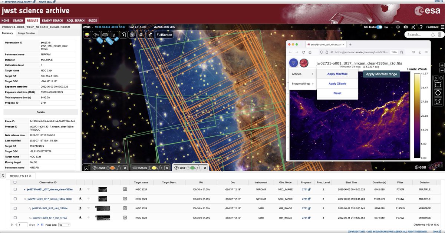Click the FullScreen button
The width and height of the screenshot is (445, 233).
coord(164,35)
